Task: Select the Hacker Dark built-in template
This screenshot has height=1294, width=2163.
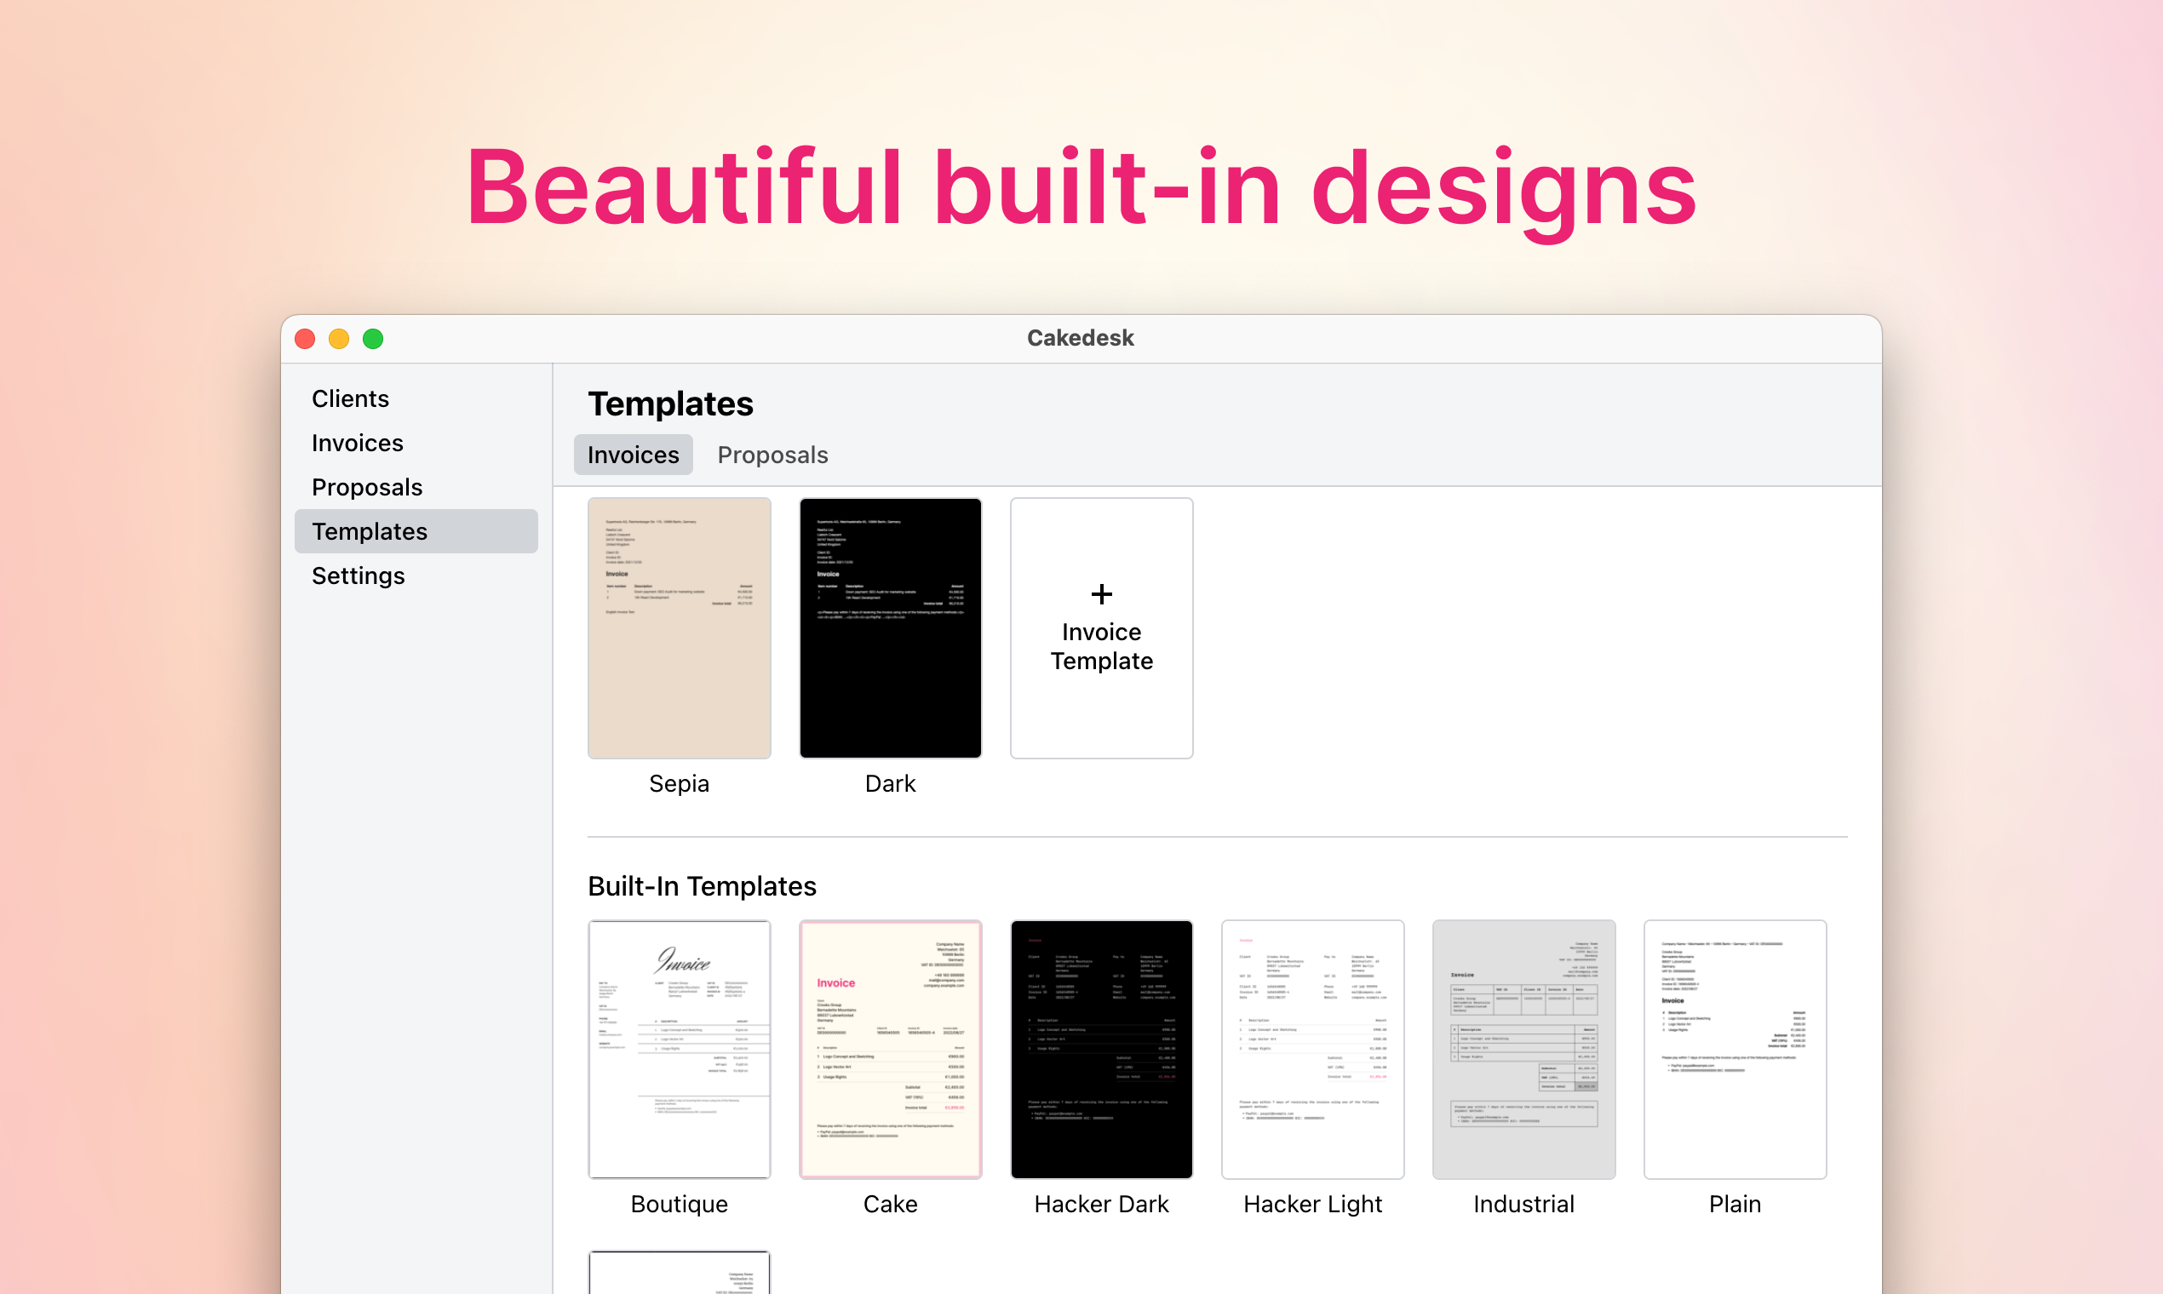Action: click(1102, 1049)
